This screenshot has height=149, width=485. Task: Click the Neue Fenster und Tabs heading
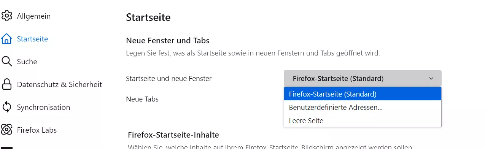point(168,40)
